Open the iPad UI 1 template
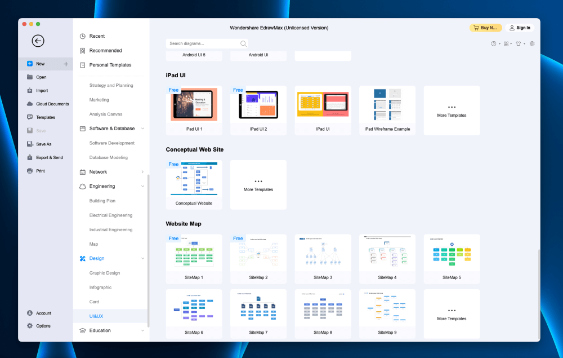This screenshot has height=358, width=563. coord(194,111)
